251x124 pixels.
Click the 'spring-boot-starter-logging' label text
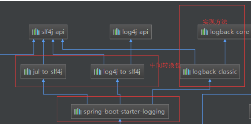coord(124,112)
